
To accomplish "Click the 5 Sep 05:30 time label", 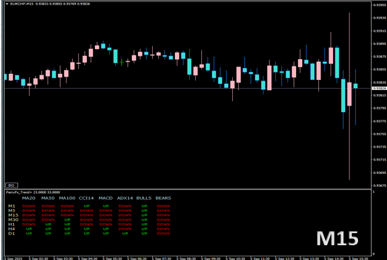I will 112,259.
